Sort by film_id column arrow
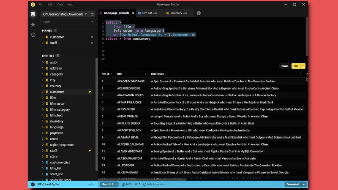338x190 pixels. point(112,74)
